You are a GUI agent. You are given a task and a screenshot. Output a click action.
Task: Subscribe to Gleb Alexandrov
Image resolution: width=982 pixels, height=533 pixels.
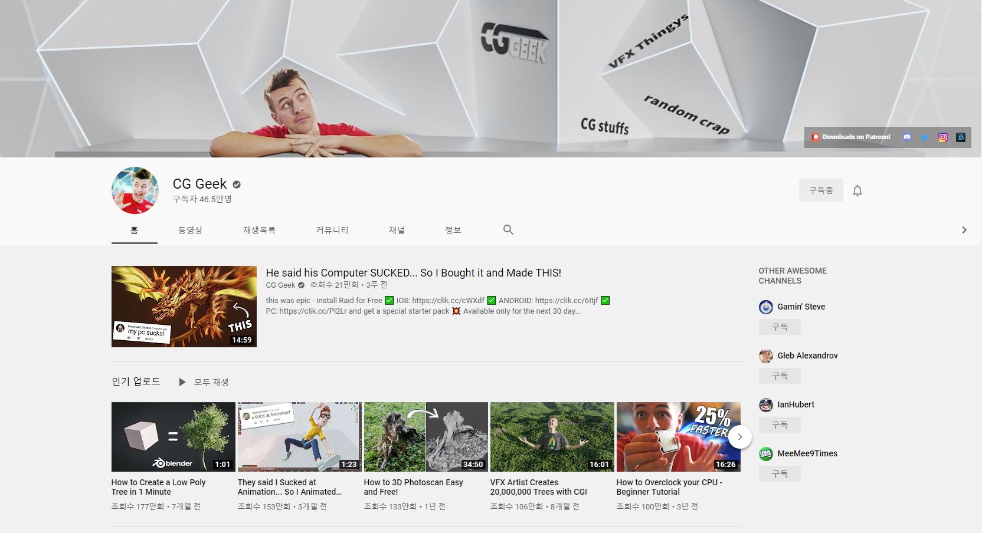[x=780, y=376]
